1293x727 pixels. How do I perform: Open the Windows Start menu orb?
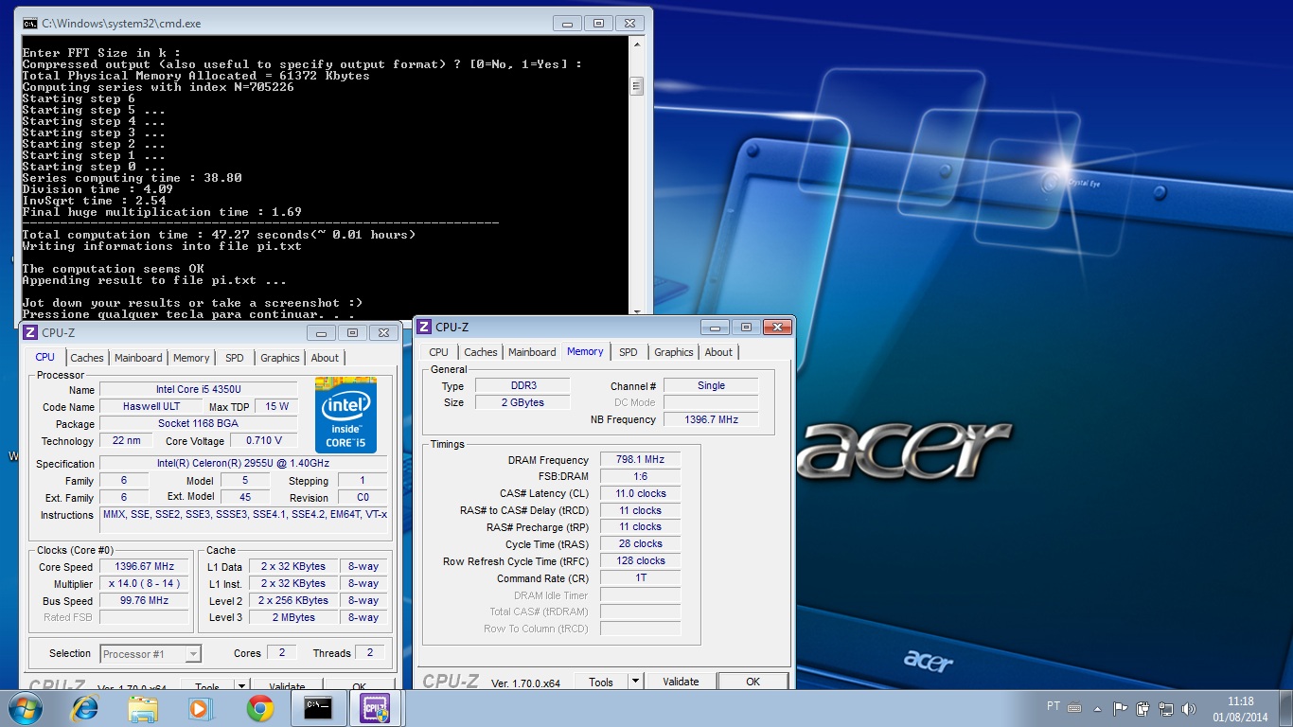[x=25, y=708]
